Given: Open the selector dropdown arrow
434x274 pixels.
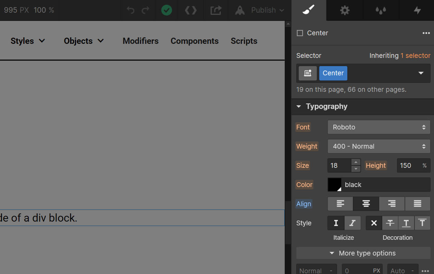Looking at the screenshot, I should pyautogui.click(x=421, y=73).
